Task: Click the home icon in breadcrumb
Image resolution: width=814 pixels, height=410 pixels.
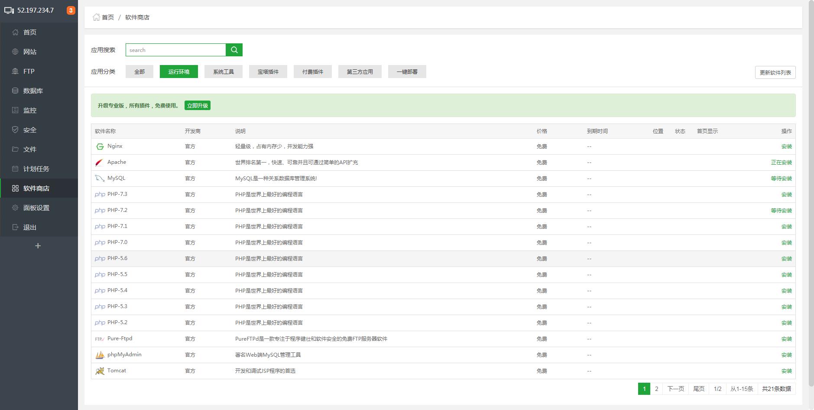Action: [96, 17]
